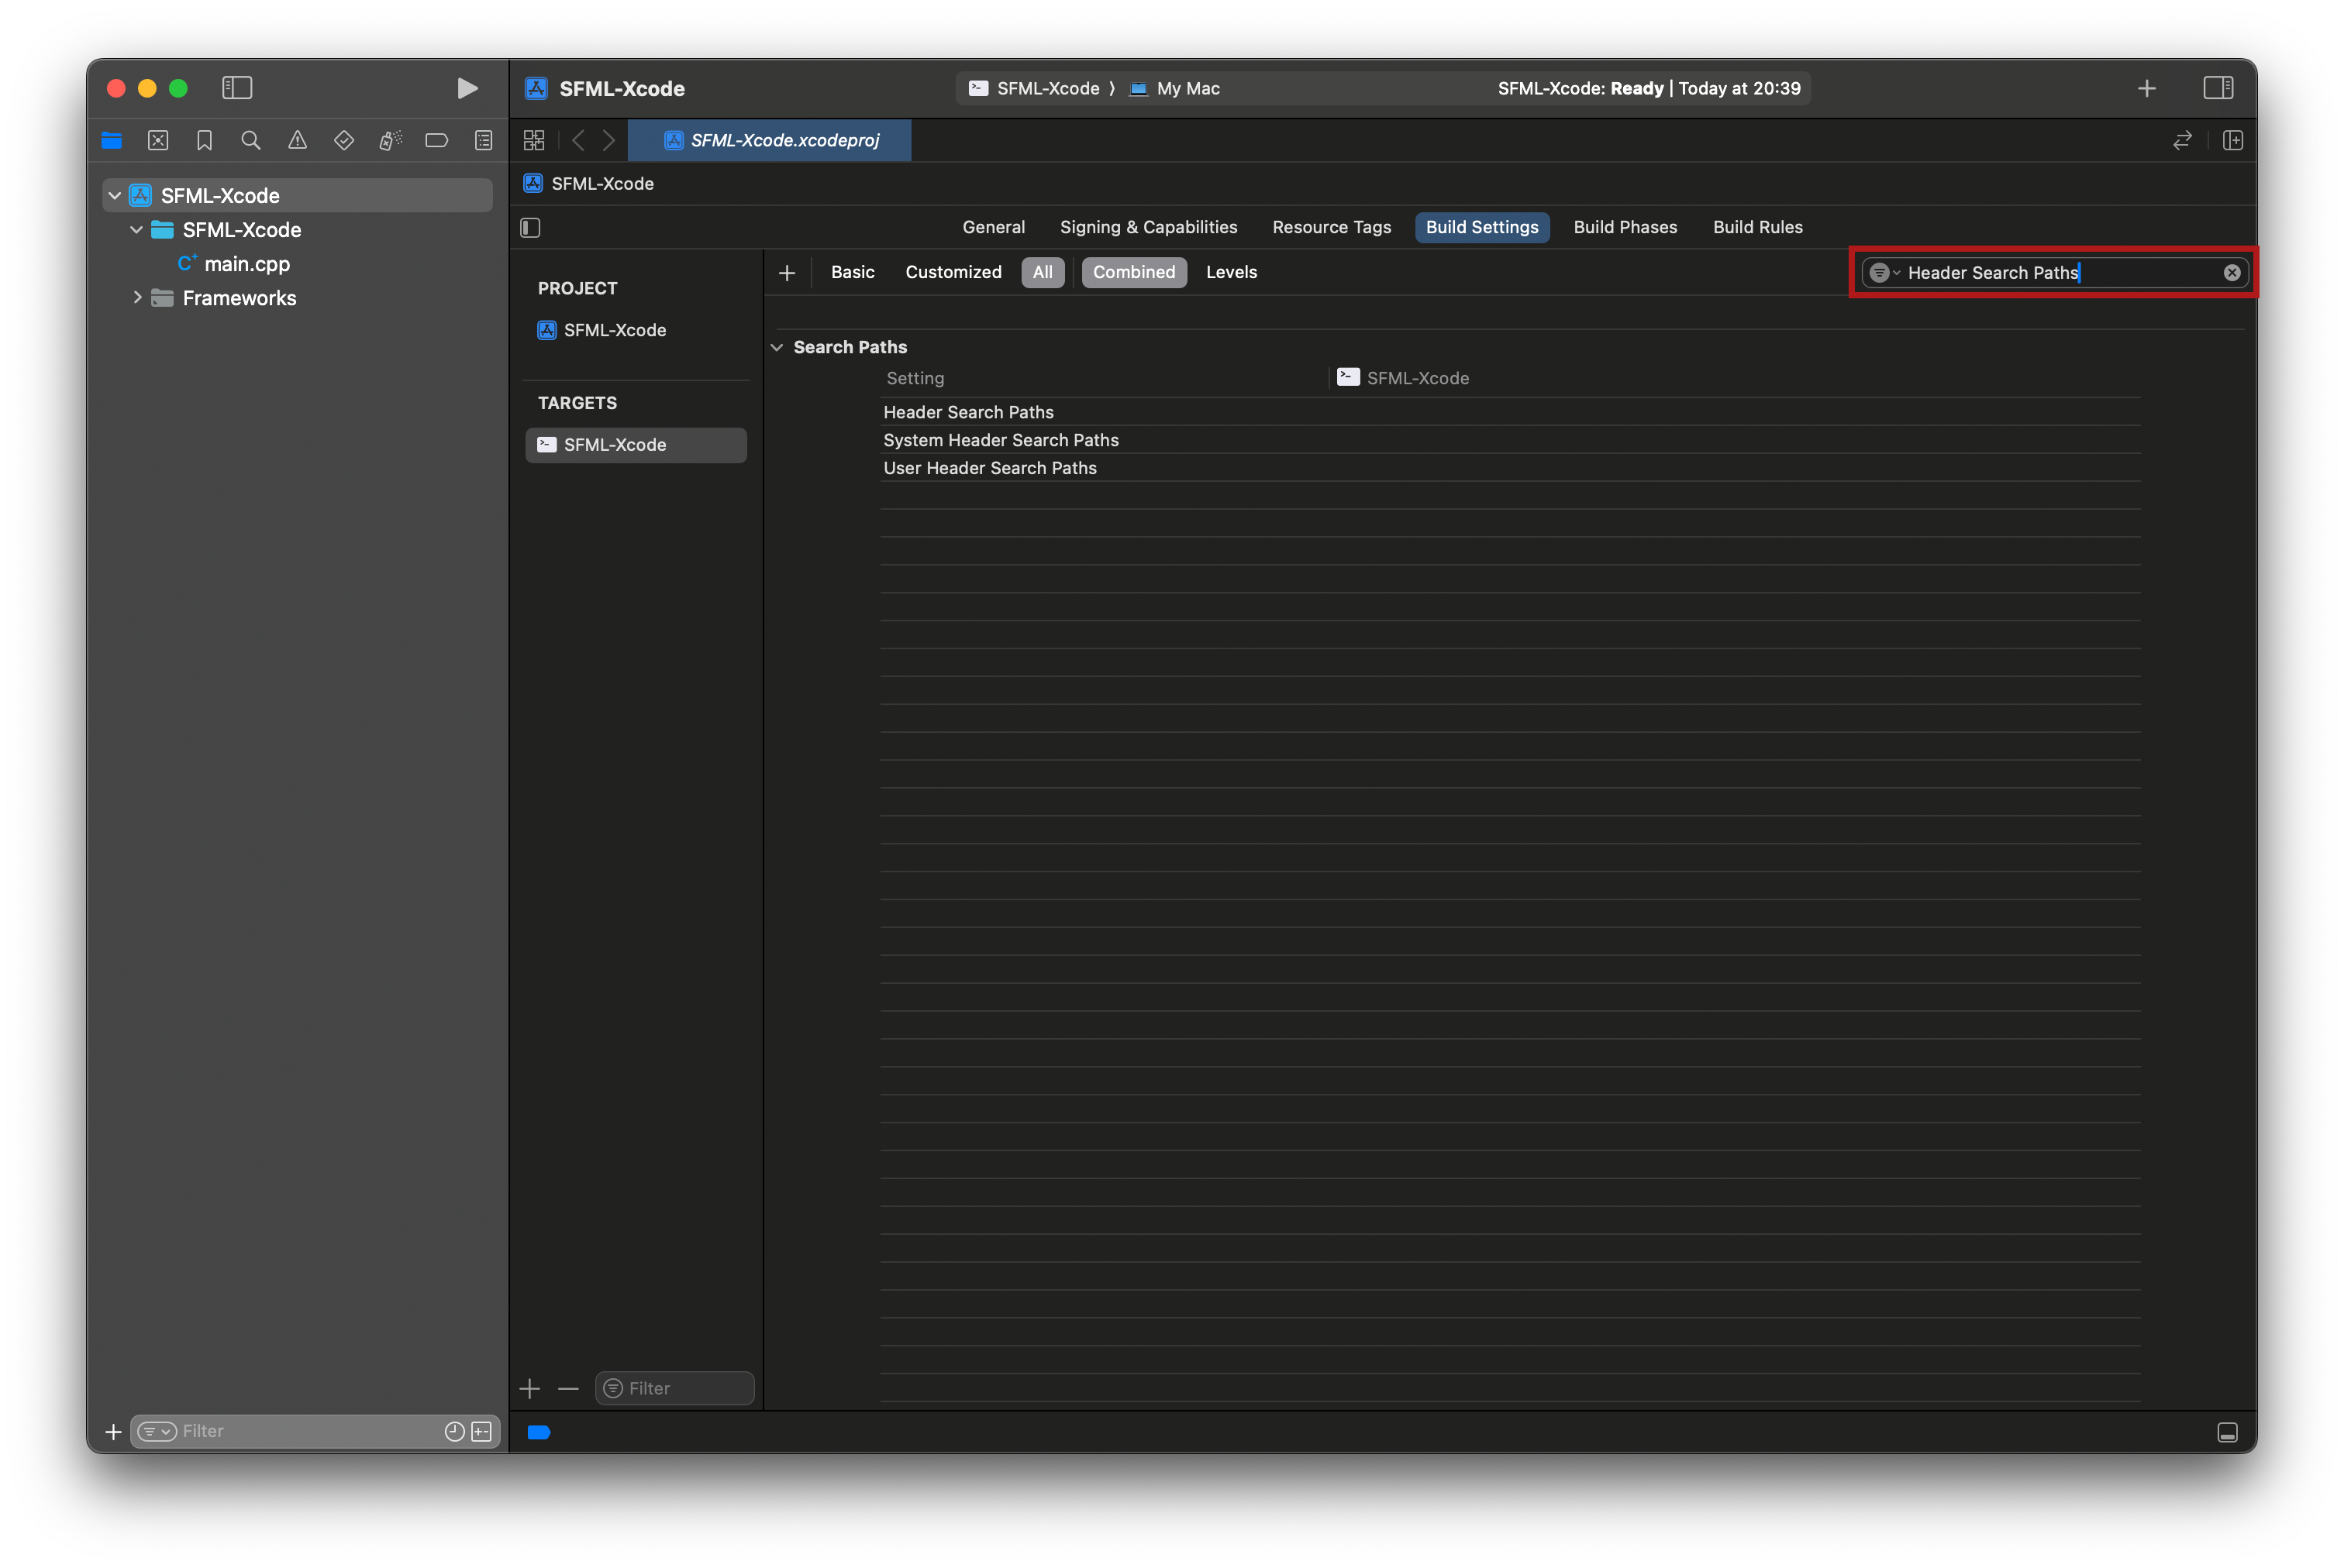Image resolution: width=2344 pixels, height=1568 pixels.
Task: Switch to the Build Phases tab
Action: [x=1625, y=227]
